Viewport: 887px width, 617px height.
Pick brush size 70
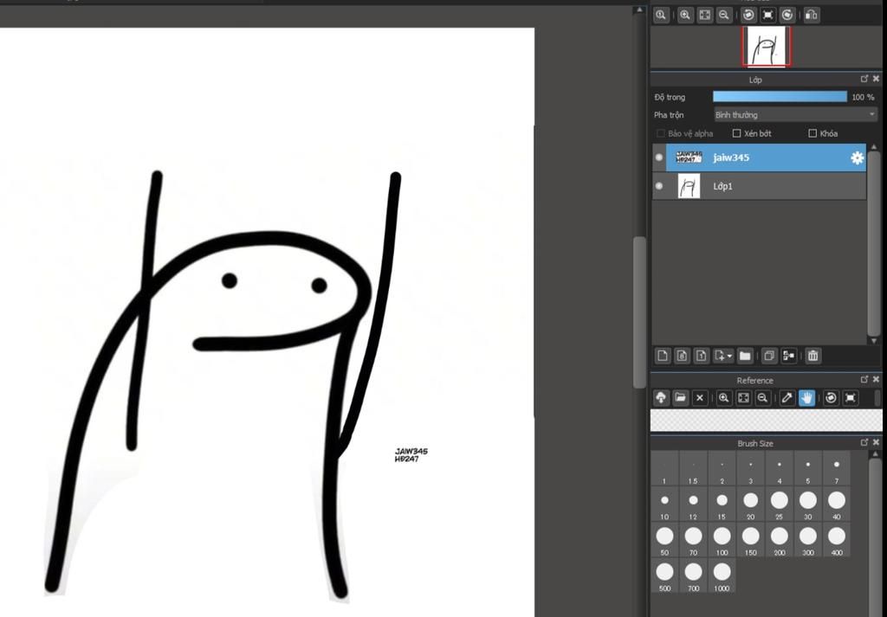[693, 540]
